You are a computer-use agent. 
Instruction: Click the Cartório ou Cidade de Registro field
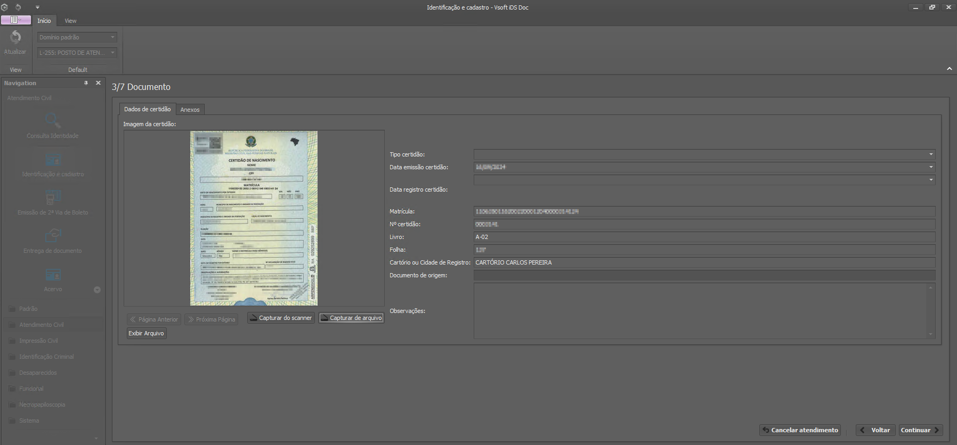pos(704,262)
